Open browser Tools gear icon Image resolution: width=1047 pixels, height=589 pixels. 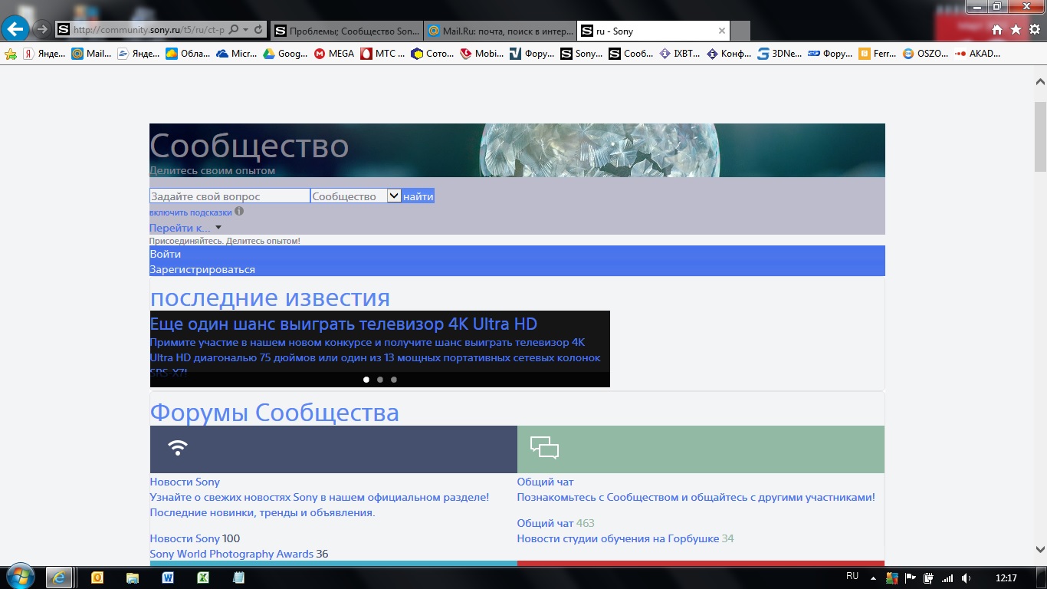[x=1034, y=30]
